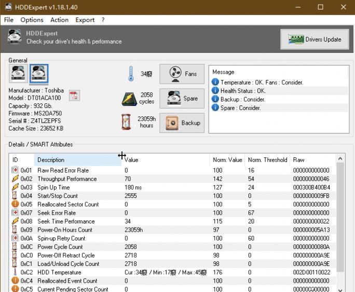The height and width of the screenshot is (292, 355).
Task: Click the Power Cycle Count row icon
Action: coord(15,247)
